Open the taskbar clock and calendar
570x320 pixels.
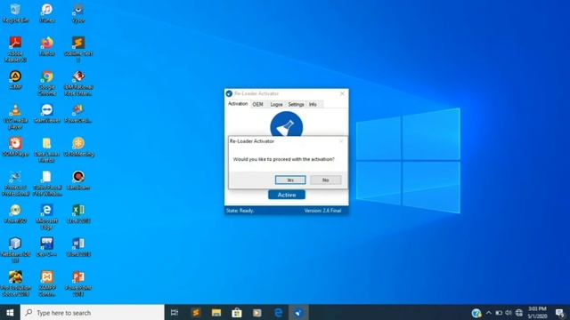click(x=537, y=312)
